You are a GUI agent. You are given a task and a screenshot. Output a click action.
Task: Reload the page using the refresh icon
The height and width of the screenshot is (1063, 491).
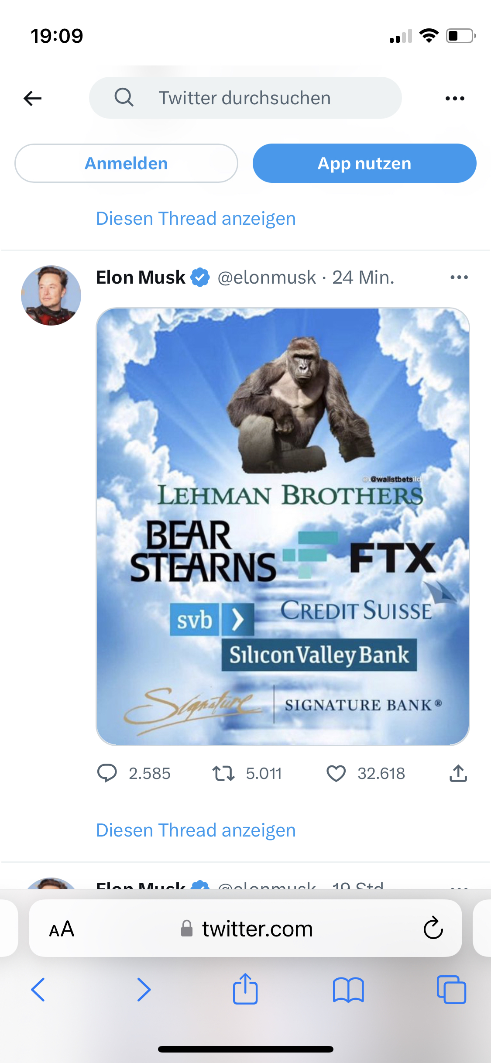433,929
